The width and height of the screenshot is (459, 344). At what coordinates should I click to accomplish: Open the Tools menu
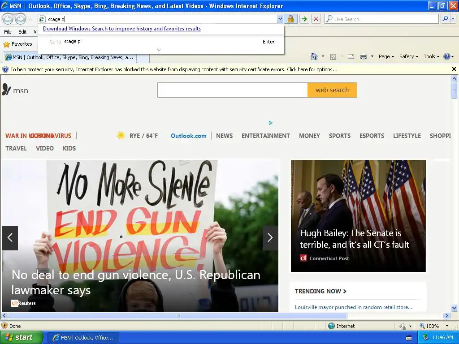431,56
